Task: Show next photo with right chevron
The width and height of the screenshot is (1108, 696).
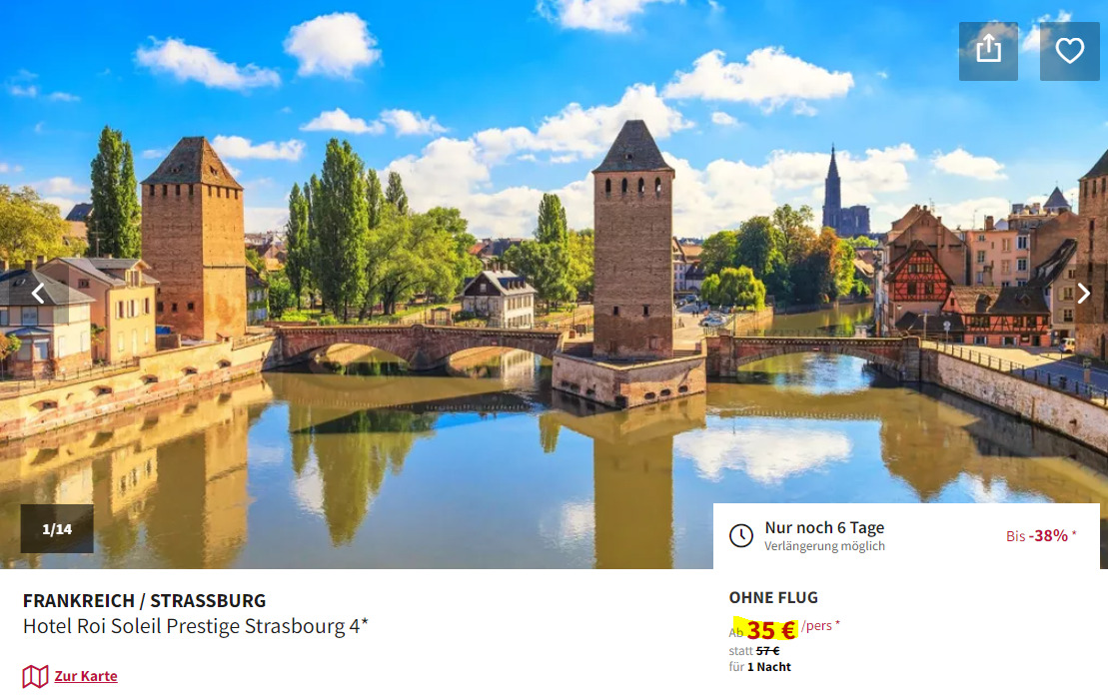Action: (1083, 293)
